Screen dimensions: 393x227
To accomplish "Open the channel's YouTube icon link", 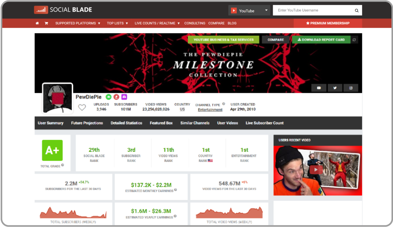I will pos(319,88).
